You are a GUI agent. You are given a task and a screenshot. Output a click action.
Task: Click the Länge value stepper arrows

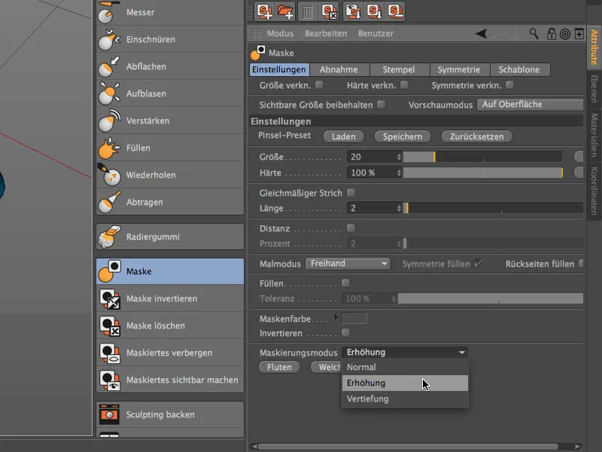click(399, 209)
